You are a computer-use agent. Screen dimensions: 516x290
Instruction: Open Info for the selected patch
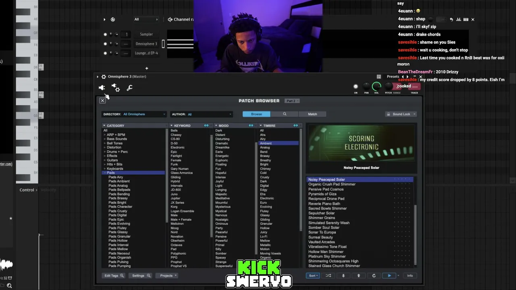(410, 275)
